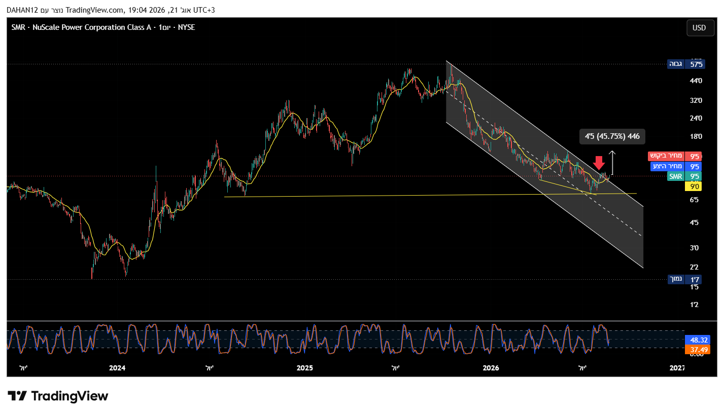Click 1'5 on the price axis
The height and width of the screenshot is (415, 724).
coord(695,287)
